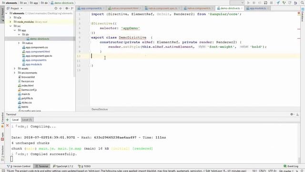Expand the assets folder
The height and width of the screenshot is (172, 305).
tap(15, 69)
